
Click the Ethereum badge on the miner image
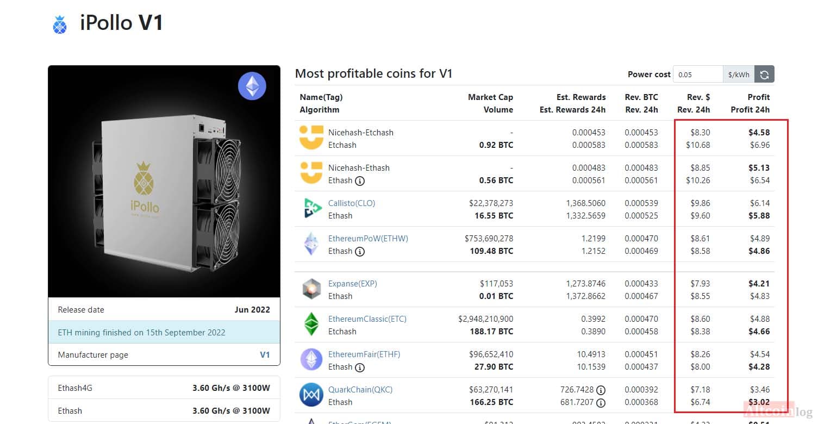[x=252, y=86]
